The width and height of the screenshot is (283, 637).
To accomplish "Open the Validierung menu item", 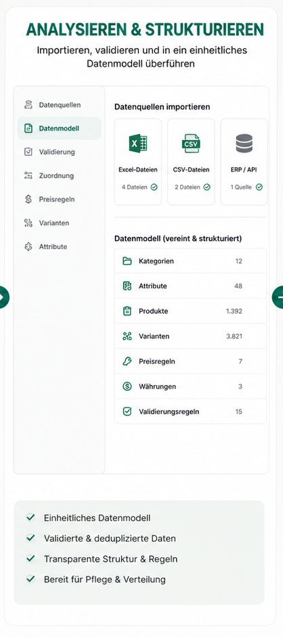I will tap(60, 152).
